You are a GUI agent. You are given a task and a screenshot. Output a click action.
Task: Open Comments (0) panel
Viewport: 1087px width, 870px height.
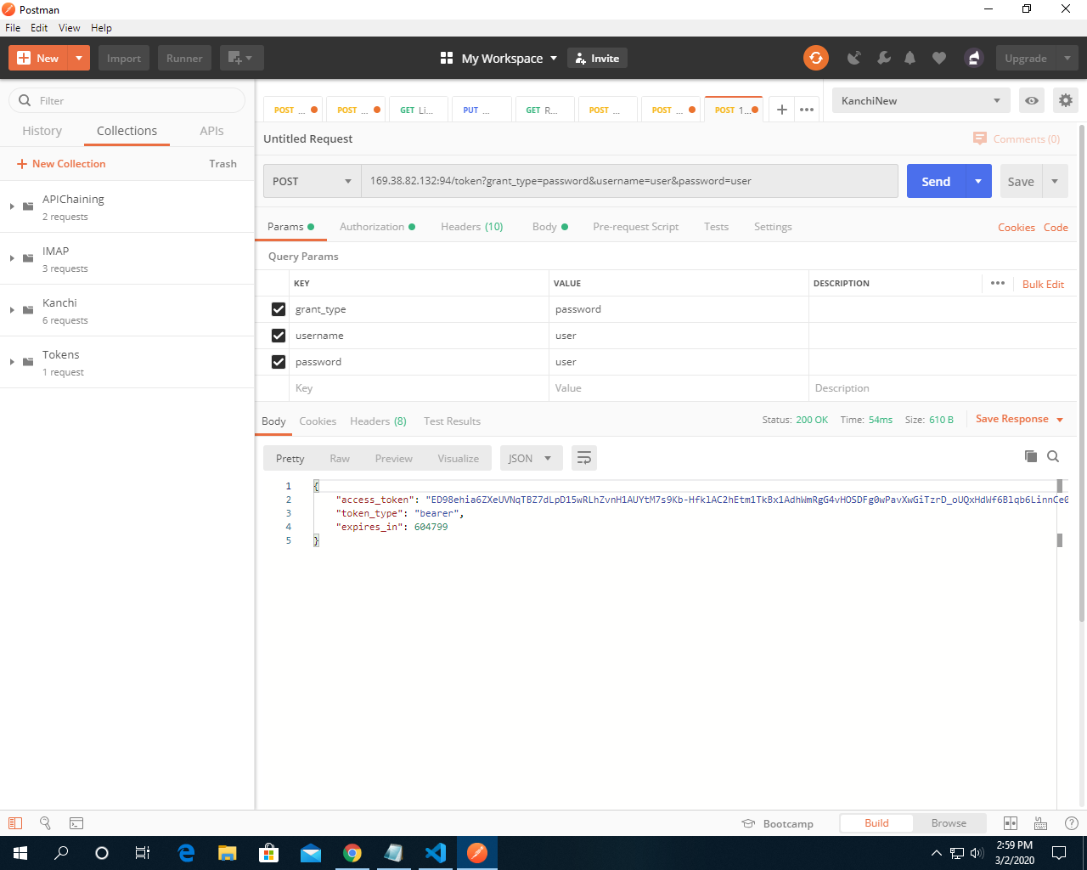pos(1017,138)
